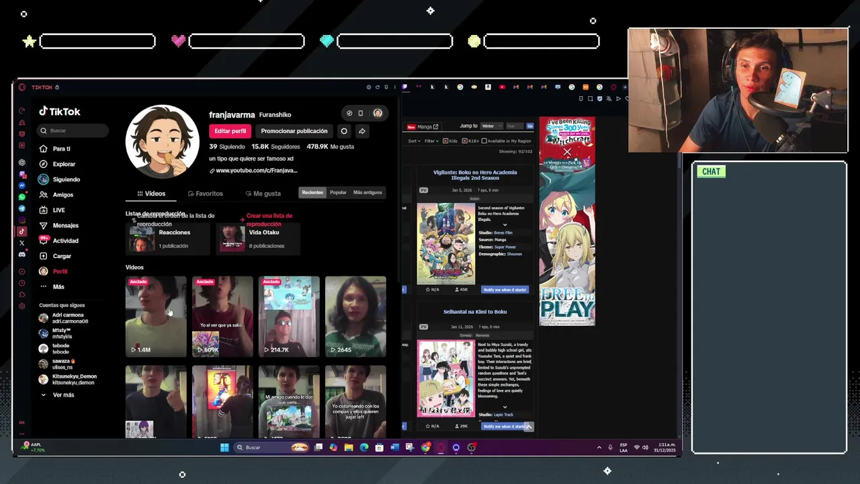Open Messenger in browser sidebar
Viewport: 860px width, 484px height.
(x=22, y=186)
